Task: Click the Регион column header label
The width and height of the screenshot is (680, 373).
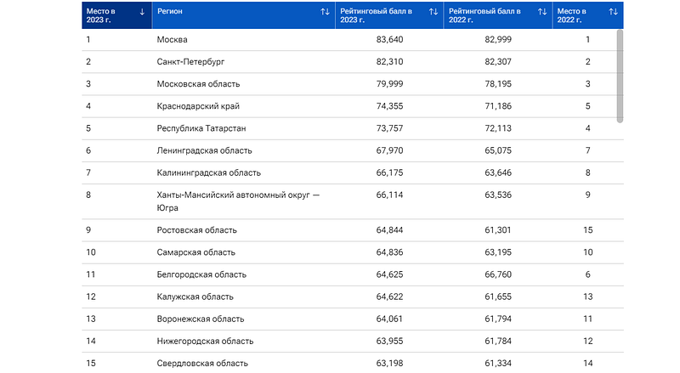Action: click(170, 12)
